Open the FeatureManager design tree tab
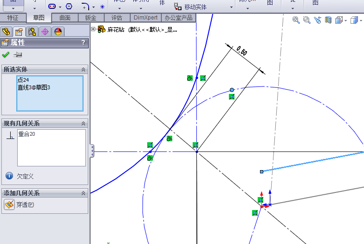 point(6,32)
